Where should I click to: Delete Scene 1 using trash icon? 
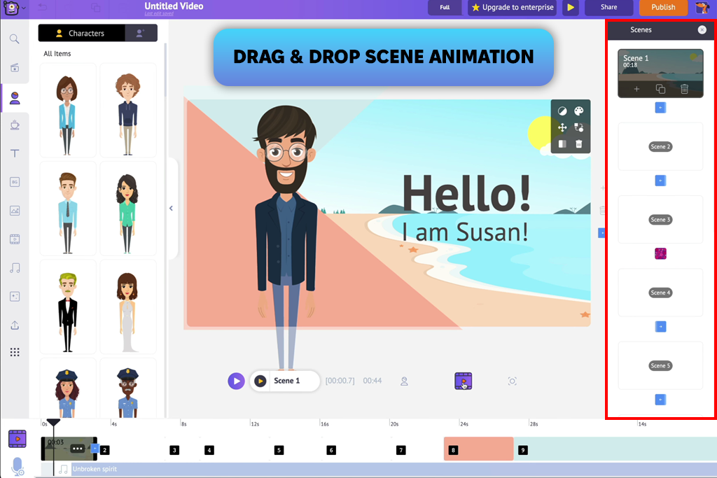pos(685,89)
